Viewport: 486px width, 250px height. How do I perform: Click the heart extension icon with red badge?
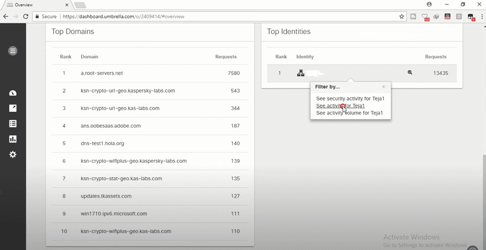[x=425, y=17]
